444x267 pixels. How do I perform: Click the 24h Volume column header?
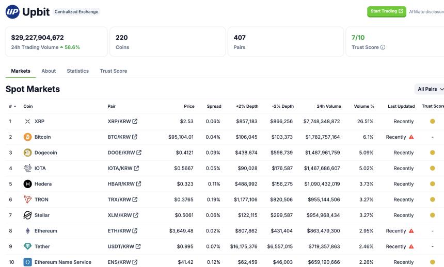pyautogui.click(x=329, y=106)
